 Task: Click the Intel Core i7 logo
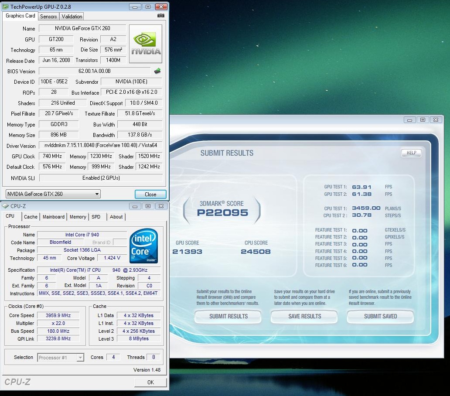143,246
